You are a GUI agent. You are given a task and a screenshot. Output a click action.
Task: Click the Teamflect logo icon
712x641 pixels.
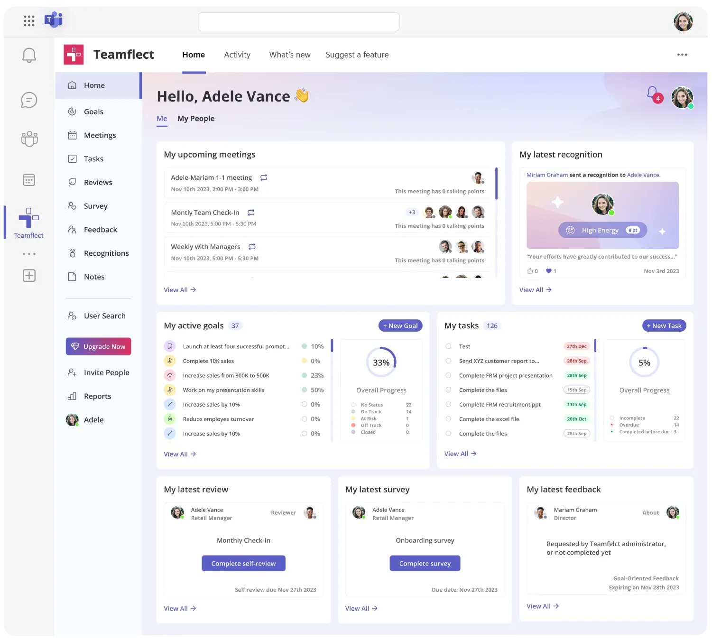[x=74, y=55]
